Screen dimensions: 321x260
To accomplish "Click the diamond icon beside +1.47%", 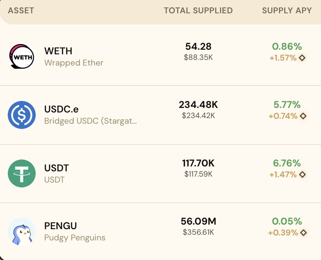I will (x=302, y=175).
